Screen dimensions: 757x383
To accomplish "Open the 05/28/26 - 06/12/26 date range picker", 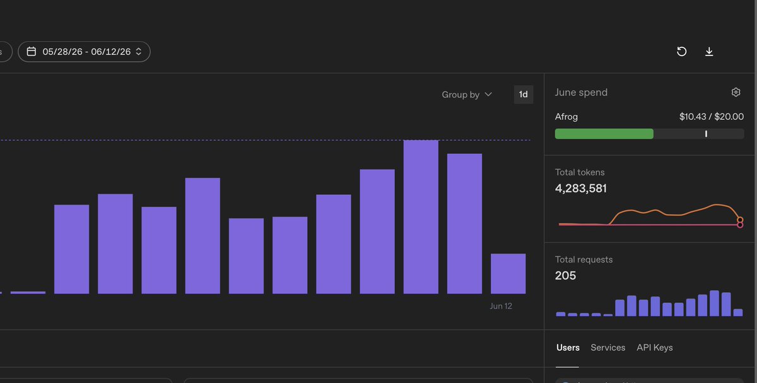I will (x=84, y=52).
